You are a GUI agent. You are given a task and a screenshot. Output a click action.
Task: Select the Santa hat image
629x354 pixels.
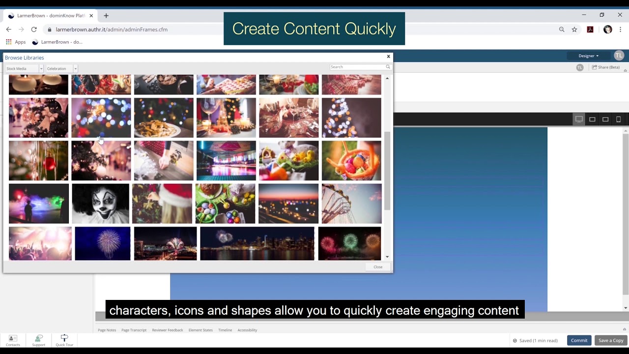[x=162, y=204]
